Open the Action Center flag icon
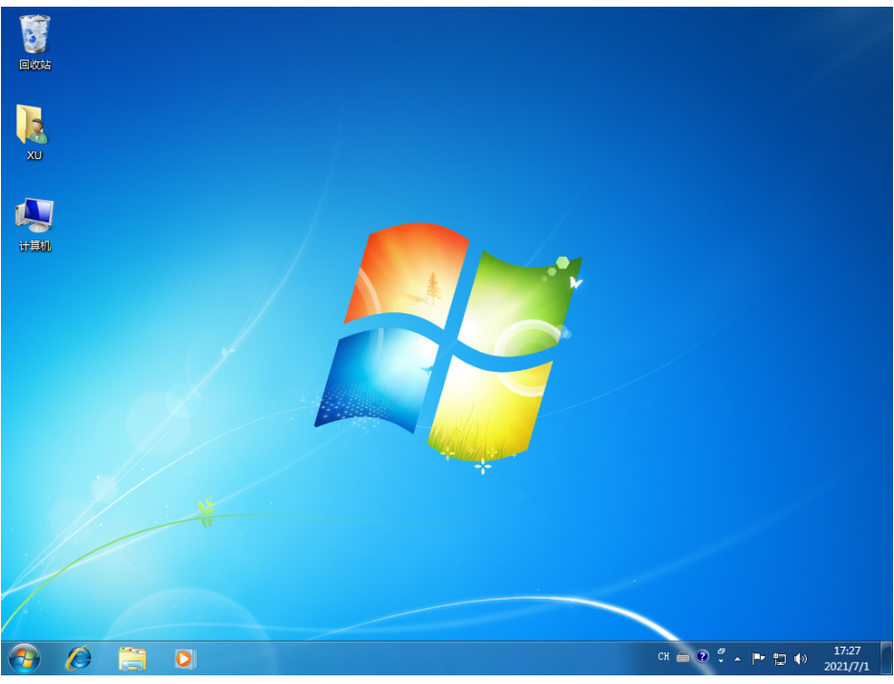 coord(758,658)
